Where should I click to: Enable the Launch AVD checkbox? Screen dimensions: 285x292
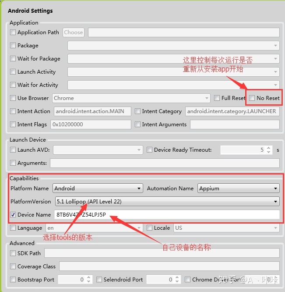pyautogui.click(x=13, y=150)
